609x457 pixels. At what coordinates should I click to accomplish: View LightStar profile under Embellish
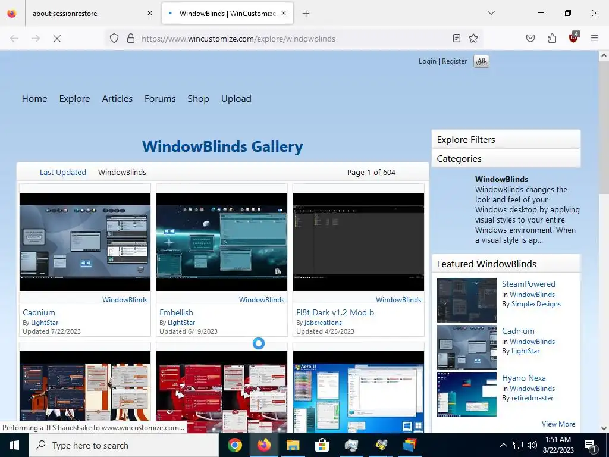(x=181, y=323)
